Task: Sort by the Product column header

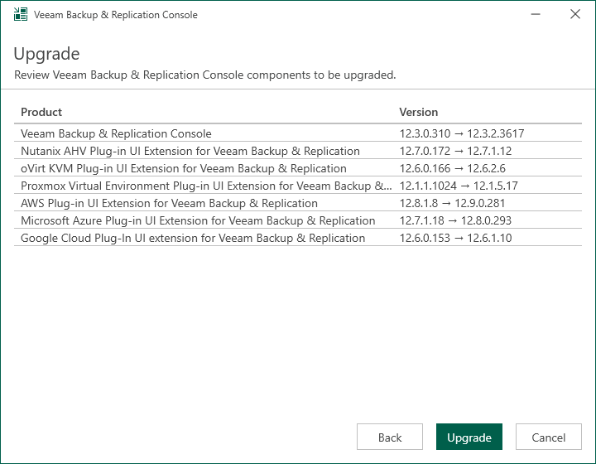Action: pyautogui.click(x=41, y=112)
